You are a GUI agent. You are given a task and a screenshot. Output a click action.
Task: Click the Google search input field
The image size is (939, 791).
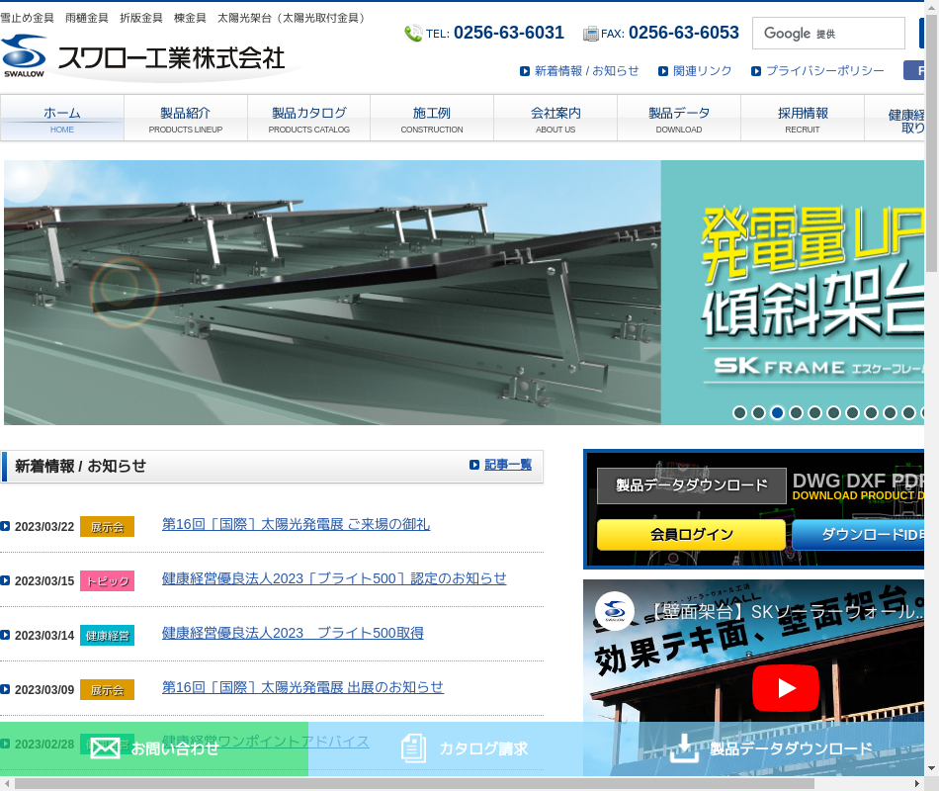tap(828, 34)
